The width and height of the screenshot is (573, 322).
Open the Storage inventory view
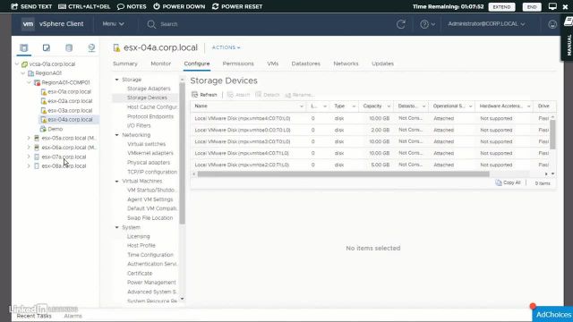point(69,47)
